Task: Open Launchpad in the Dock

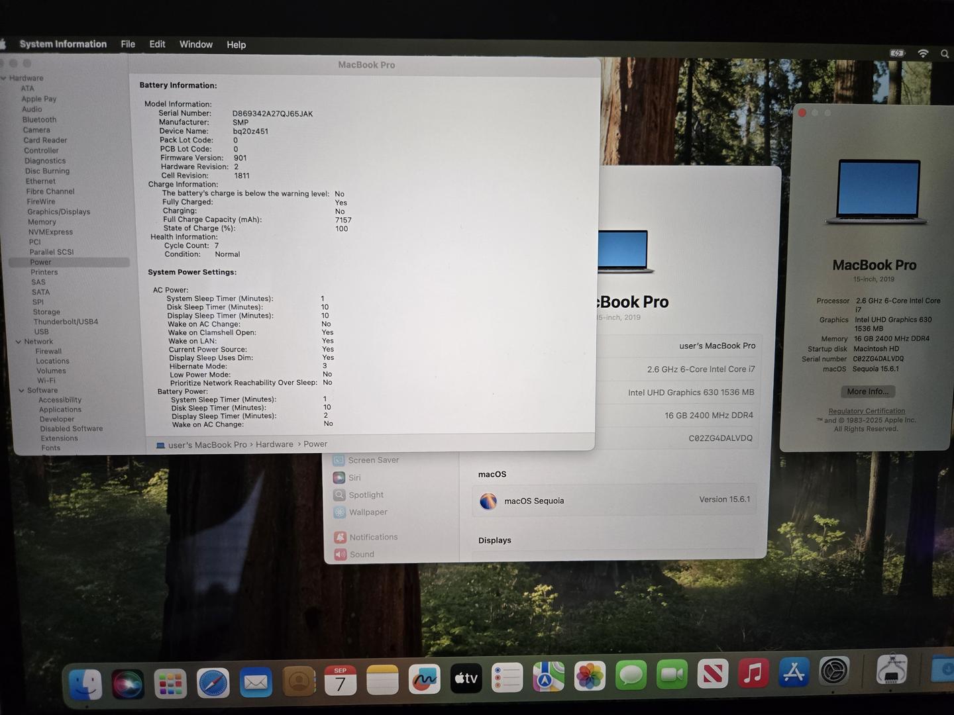Action: point(170,683)
